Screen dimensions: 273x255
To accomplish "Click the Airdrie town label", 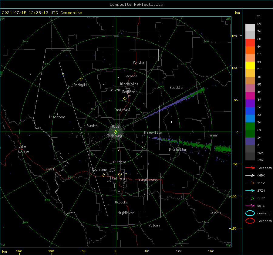I will (120, 162).
